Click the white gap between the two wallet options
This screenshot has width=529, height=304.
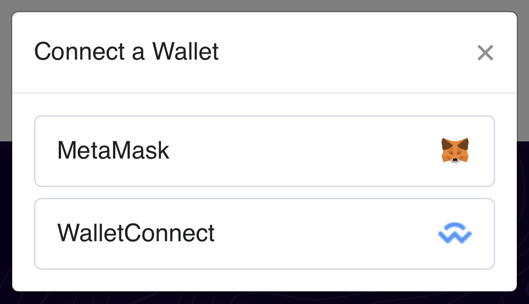(x=264, y=192)
